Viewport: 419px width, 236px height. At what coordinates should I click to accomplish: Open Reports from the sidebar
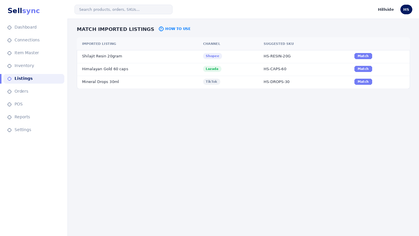click(34, 117)
